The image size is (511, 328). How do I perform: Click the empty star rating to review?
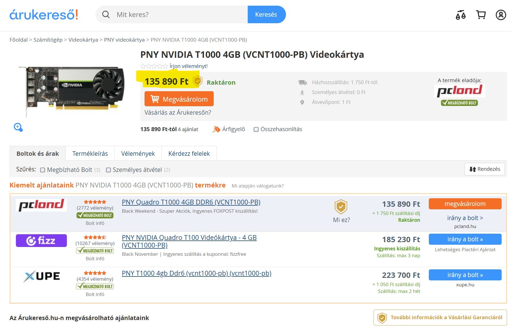[x=154, y=66]
